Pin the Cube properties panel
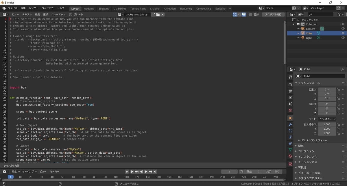Image resolution: width=347 pixels, height=186 pixels. 343,69
